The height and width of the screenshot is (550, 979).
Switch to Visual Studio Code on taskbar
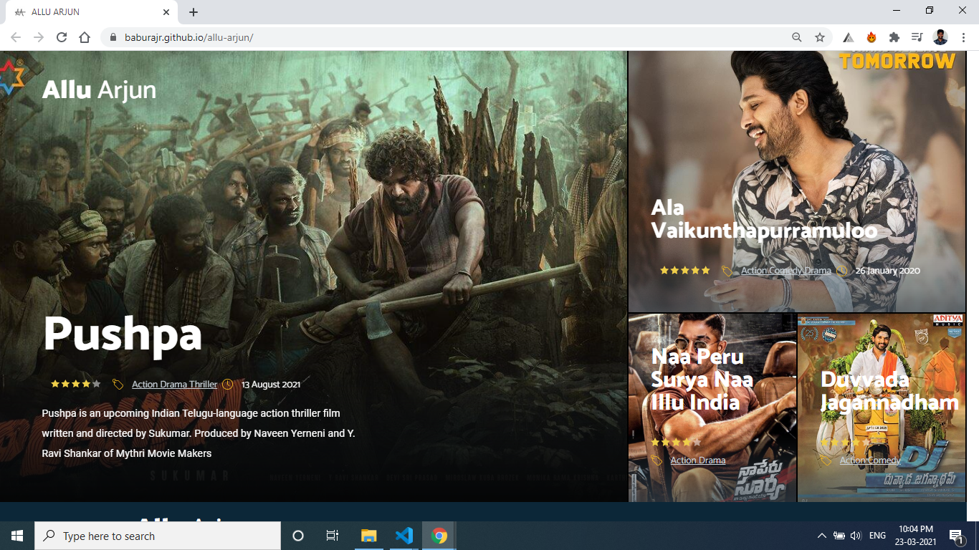[x=404, y=536]
